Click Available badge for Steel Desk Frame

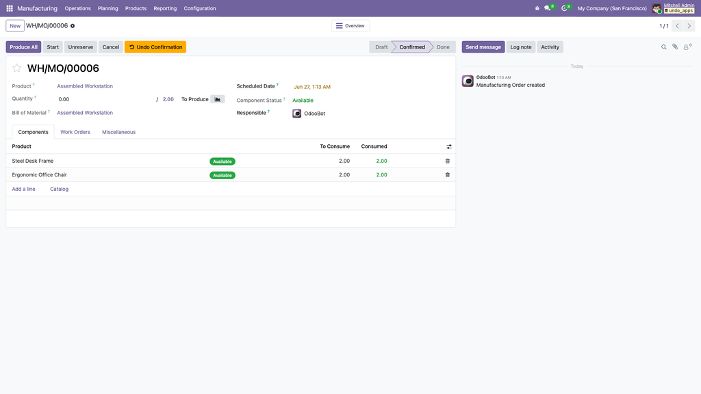[x=222, y=161]
